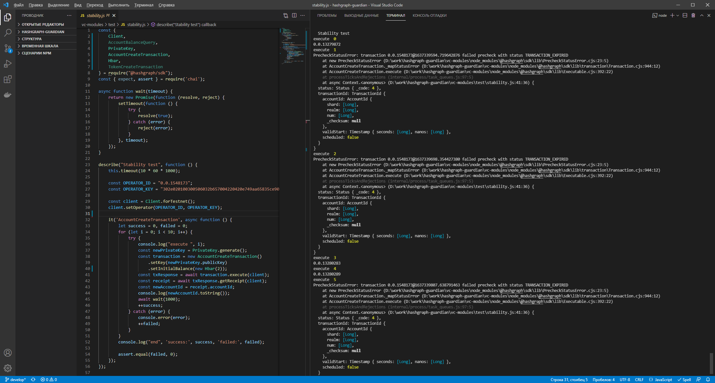
Task: Open the Run and Debug panel
Action: [8, 63]
